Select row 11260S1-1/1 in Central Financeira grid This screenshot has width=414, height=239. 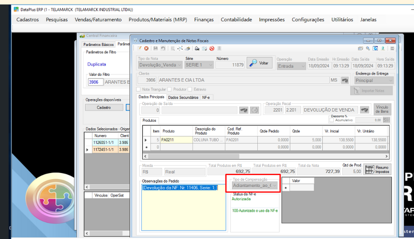(x=107, y=142)
